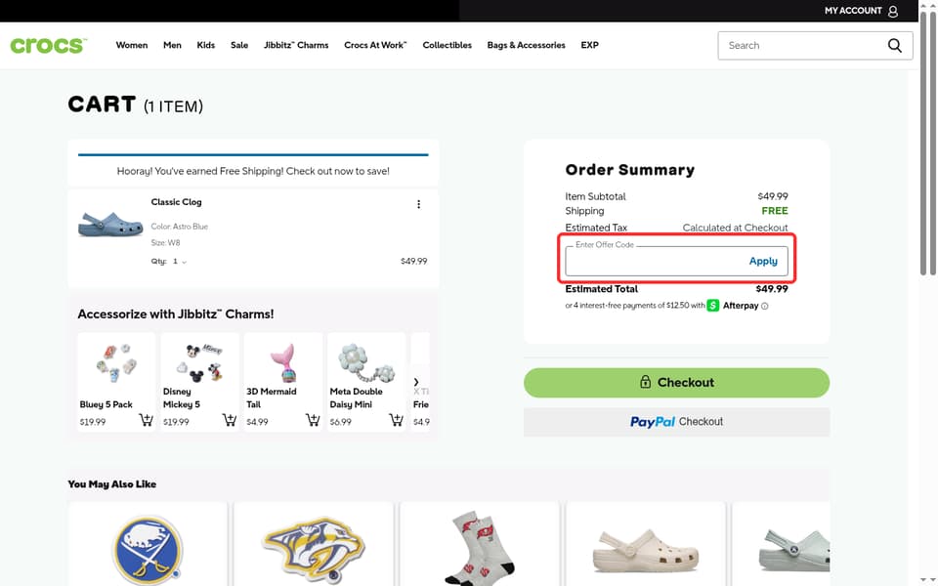Click the Bluey 5 Pack $19.99 price

(93, 422)
